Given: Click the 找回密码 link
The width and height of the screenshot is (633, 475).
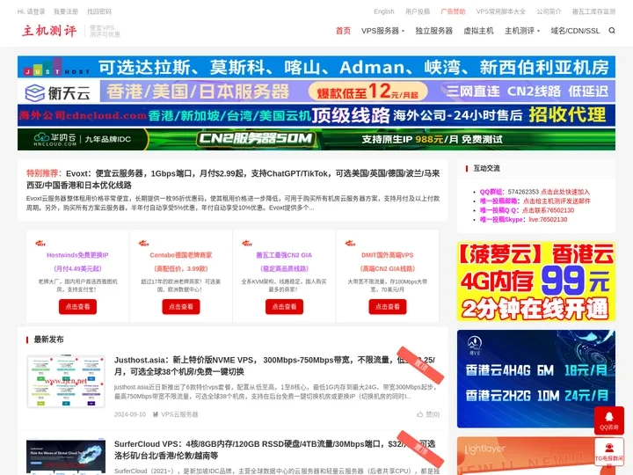Looking at the screenshot, I should pos(99,11).
